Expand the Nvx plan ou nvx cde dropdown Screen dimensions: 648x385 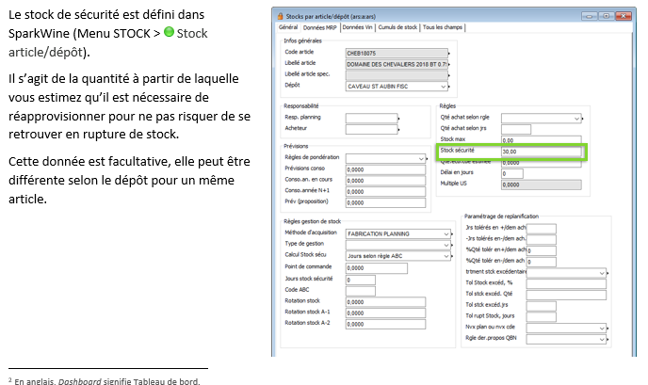coord(602,329)
